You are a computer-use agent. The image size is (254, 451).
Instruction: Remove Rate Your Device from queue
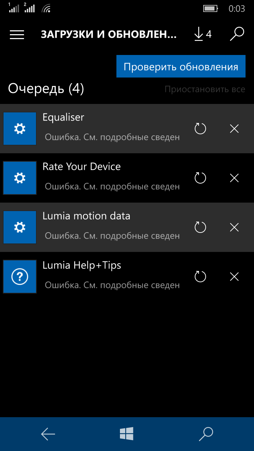pyautogui.click(x=234, y=178)
